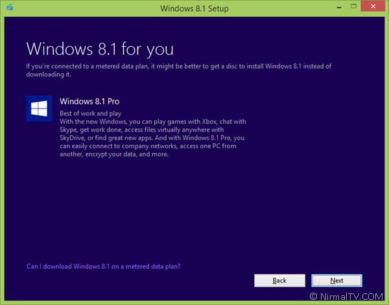Click the Next button
Viewport: 389px width, 305px height.
336,280
